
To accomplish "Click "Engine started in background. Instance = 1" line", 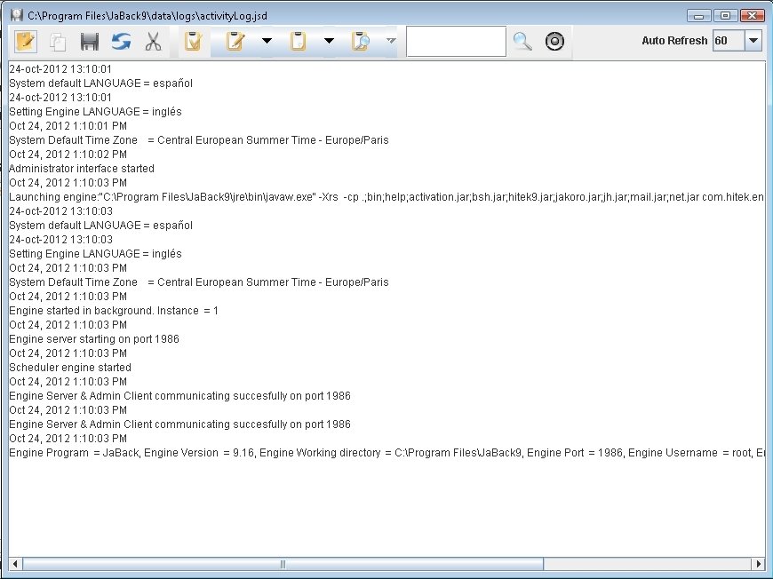I will [114, 311].
